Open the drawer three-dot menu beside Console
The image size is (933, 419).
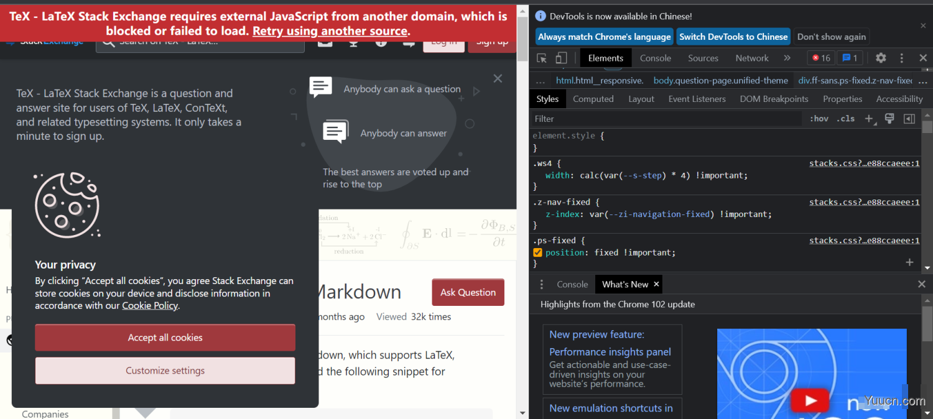click(x=541, y=284)
